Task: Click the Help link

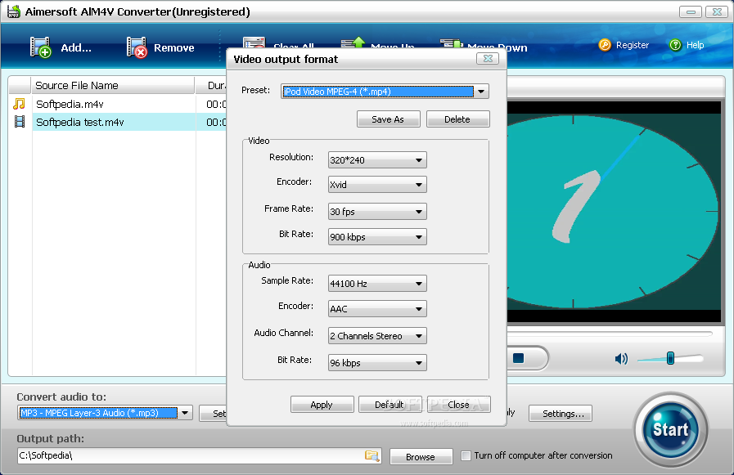Action: 696,45
